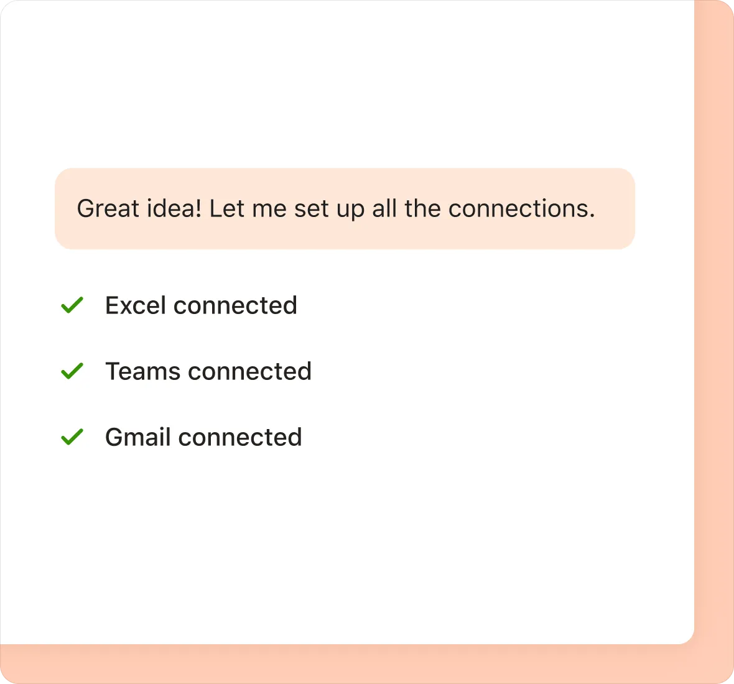Click "connected" in the Excel row
Screen dimensions: 734x684
coord(235,305)
